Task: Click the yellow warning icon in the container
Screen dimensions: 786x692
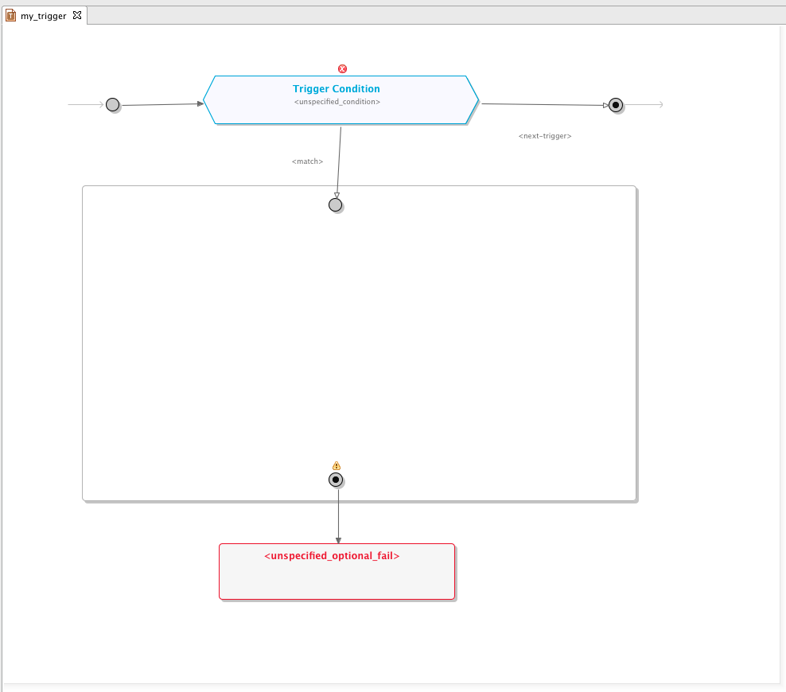Action: 337,466
